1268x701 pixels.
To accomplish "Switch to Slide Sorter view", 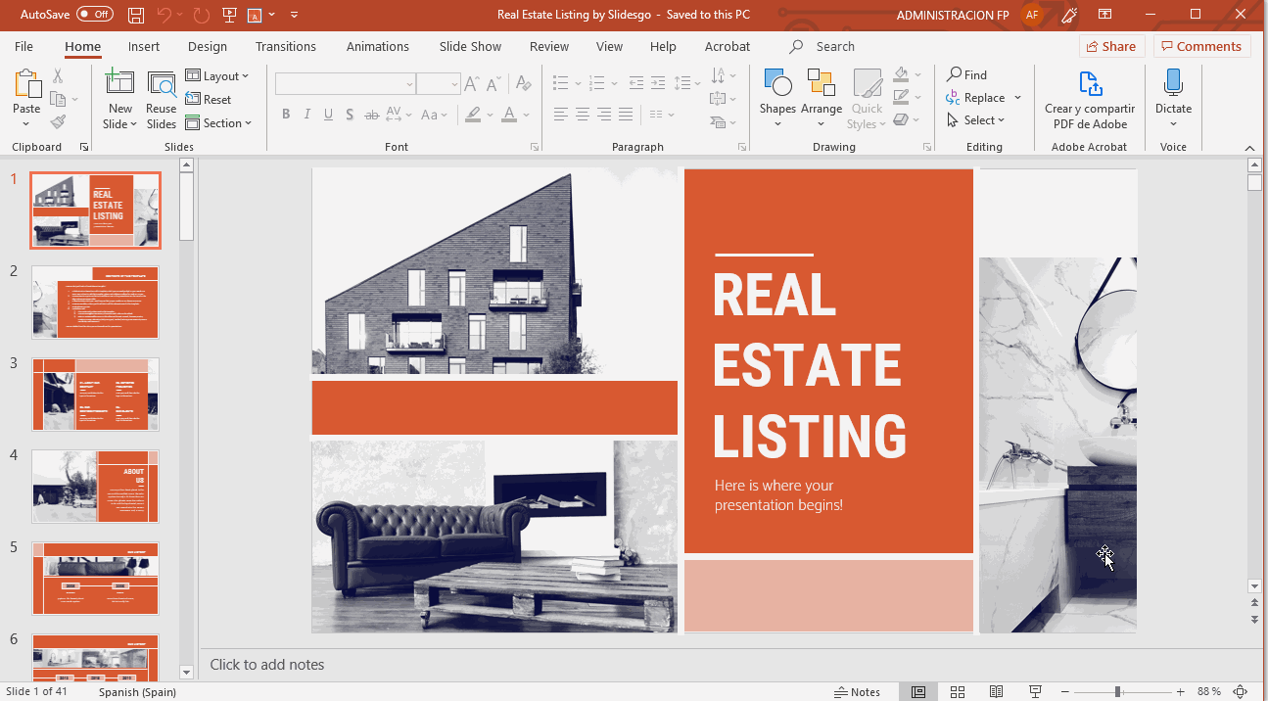I will pyautogui.click(x=958, y=692).
